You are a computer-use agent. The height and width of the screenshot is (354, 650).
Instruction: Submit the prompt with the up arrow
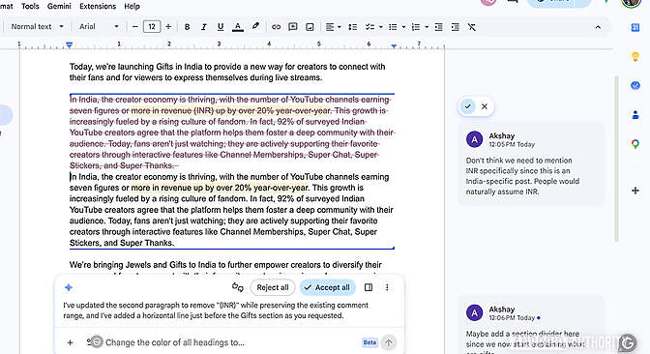(x=389, y=342)
